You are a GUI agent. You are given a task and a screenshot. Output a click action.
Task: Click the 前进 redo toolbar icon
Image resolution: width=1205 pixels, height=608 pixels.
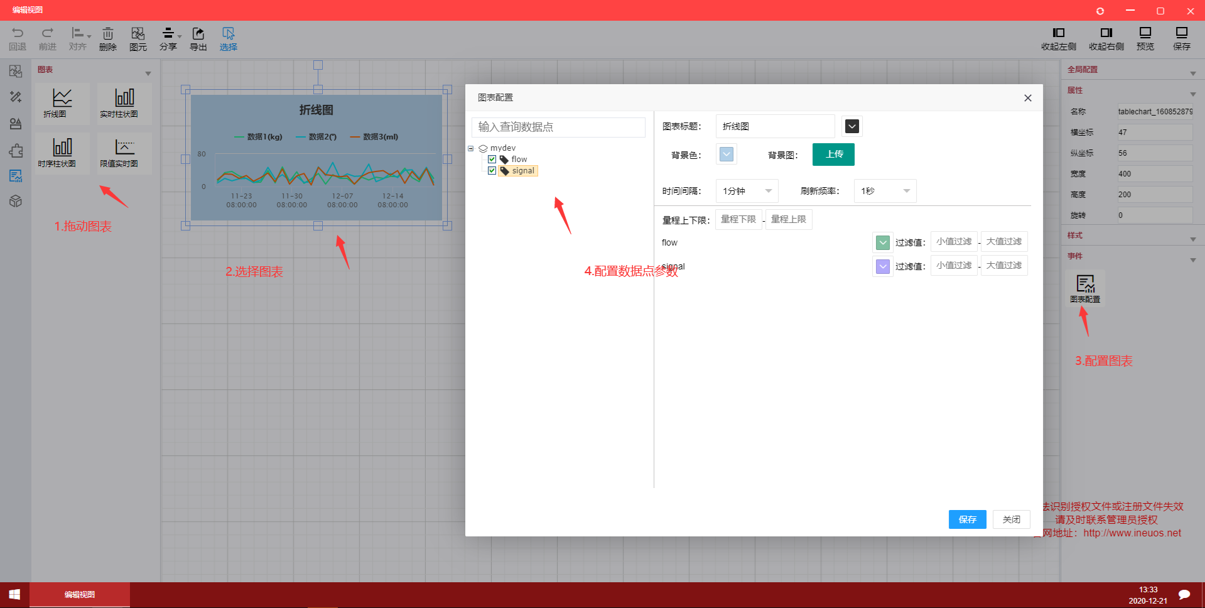[x=48, y=39]
